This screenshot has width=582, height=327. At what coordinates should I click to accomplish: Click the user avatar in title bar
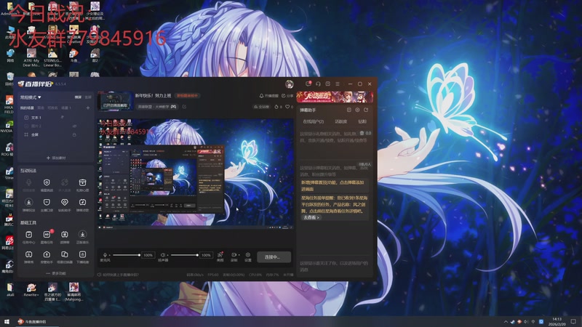tap(290, 84)
